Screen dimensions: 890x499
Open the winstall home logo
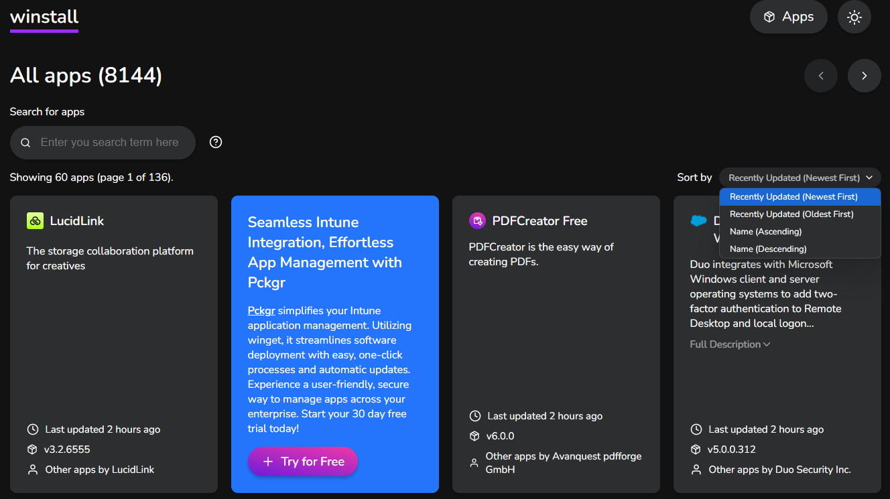click(44, 18)
